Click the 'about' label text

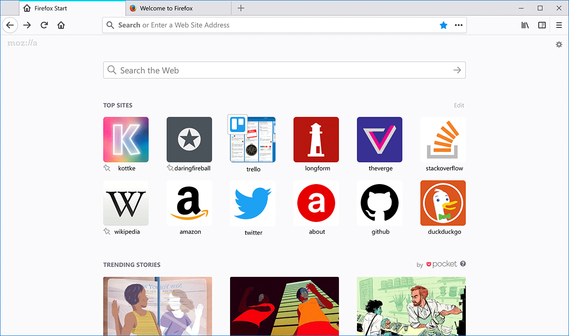[317, 231]
